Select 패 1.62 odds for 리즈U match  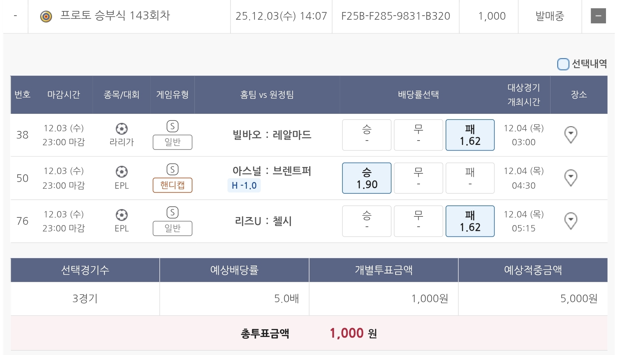coord(470,221)
